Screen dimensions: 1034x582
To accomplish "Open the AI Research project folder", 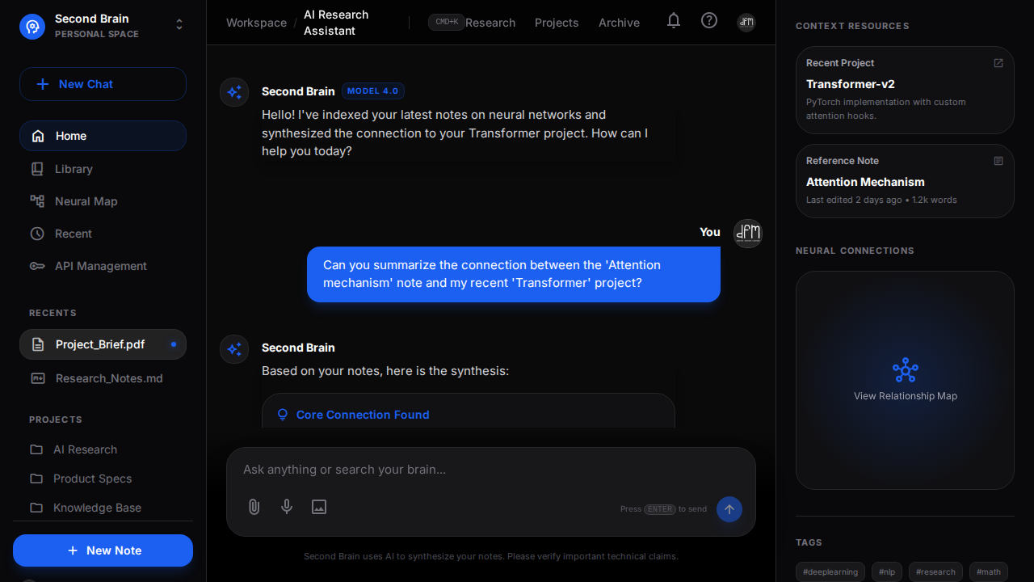I will pos(85,449).
